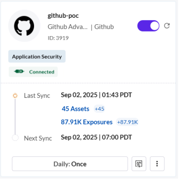Click the Last Sync date Sep 02, 2025 01:43 PDT
179x179 pixels.
pos(96,95)
